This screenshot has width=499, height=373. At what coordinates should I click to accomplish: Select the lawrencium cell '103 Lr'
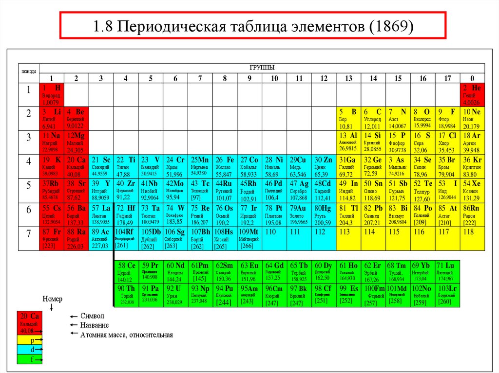point(447,295)
